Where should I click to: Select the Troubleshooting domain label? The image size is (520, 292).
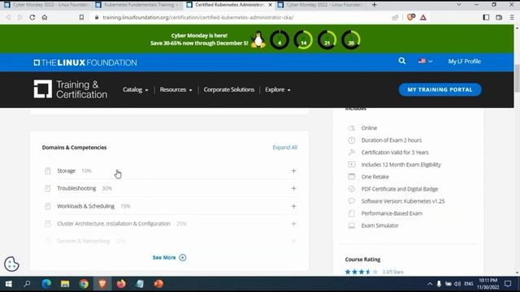(x=76, y=188)
